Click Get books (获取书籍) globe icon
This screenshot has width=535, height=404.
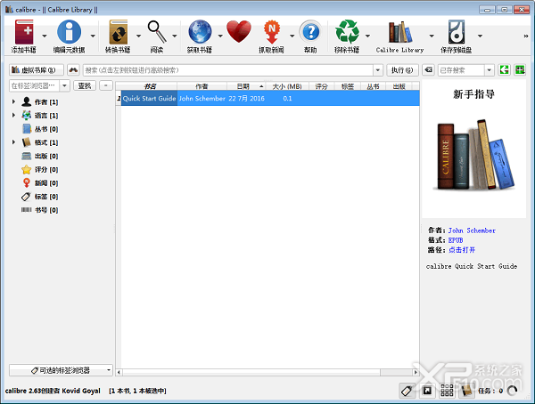point(200,32)
